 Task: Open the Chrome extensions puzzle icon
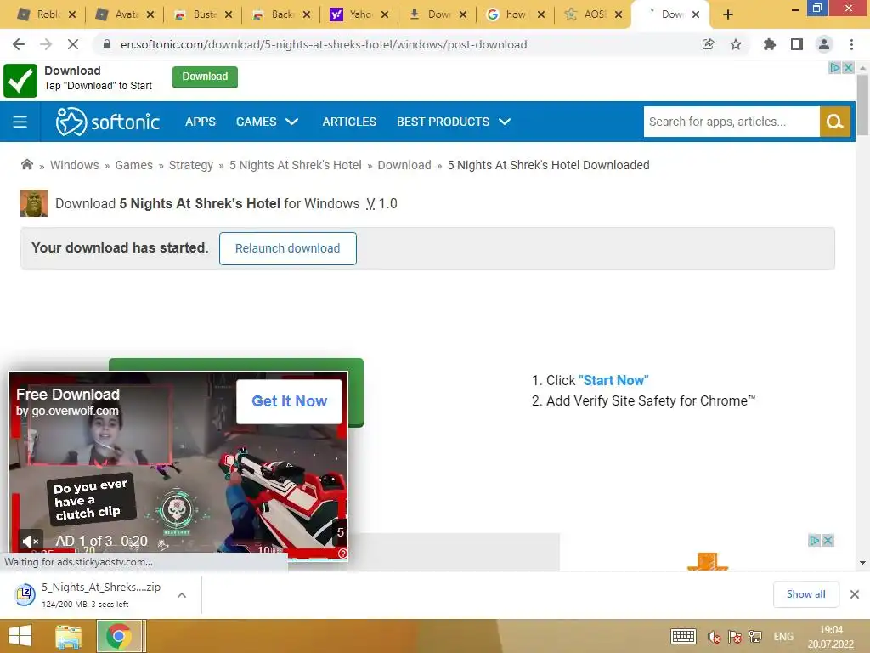pyautogui.click(x=769, y=44)
